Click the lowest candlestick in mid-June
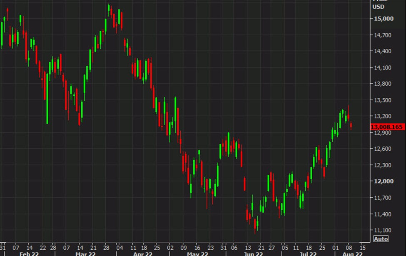 click(256, 225)
